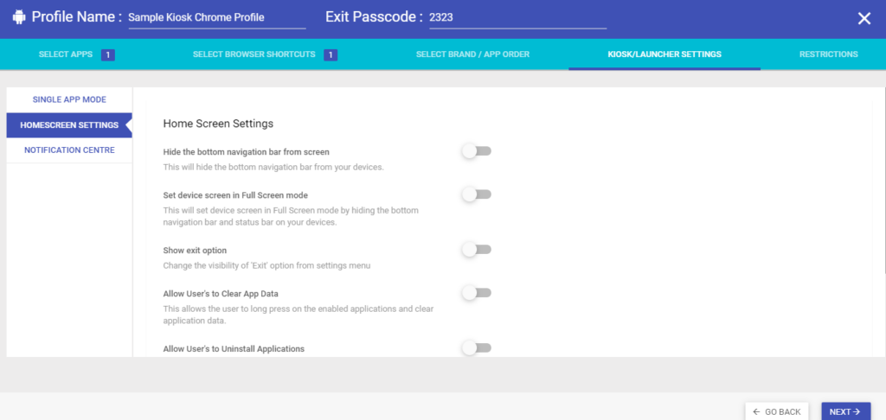The image size is (886, 420).
Task: Toggle Hide the bottom navigation bar switch
Action: pyautogui.click(x=477, y=150)
